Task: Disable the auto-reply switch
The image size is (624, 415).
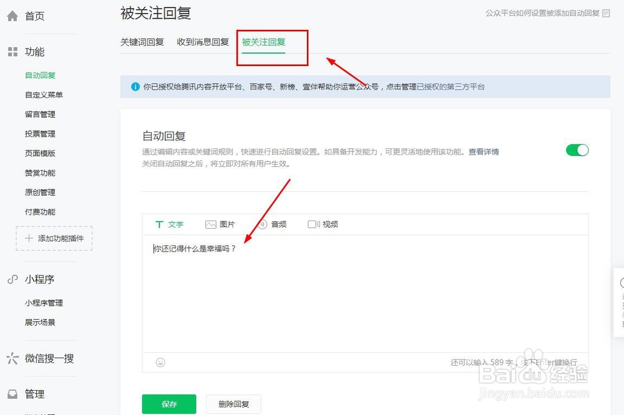Action: click(577, 150)
